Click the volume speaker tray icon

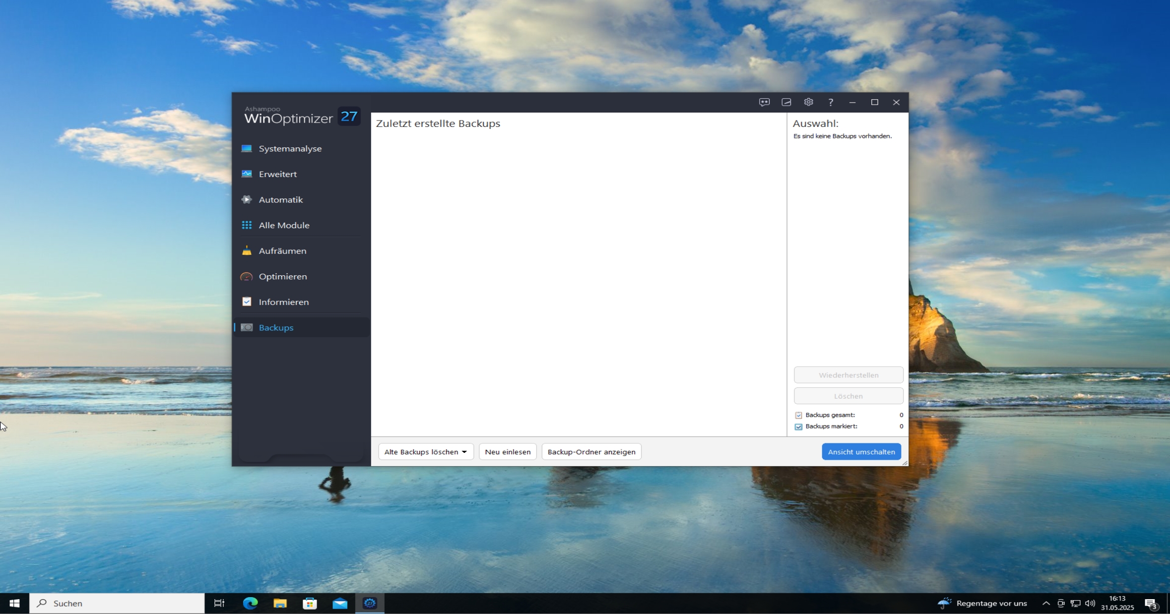pos(1090,604)
